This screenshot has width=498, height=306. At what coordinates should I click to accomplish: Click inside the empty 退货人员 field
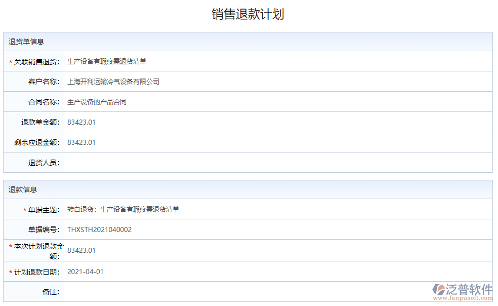pos(152,162)
